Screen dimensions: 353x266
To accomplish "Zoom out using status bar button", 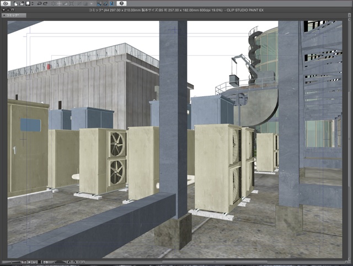I will [x=29, y=262].
